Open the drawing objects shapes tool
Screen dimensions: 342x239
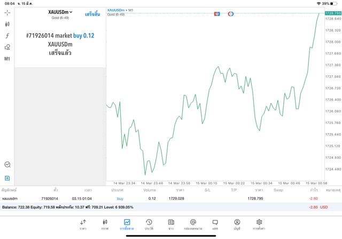(x=7, y=47)
